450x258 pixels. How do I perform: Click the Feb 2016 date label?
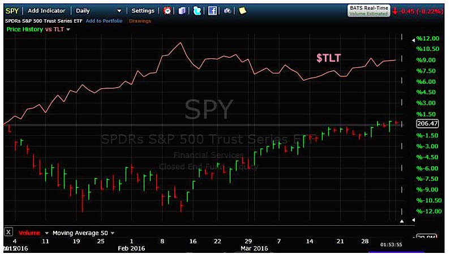coord(131,248)
